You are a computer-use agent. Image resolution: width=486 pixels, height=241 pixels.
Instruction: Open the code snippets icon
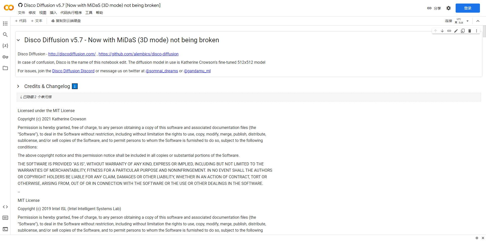pyautogui.click(x=5, y=207)
